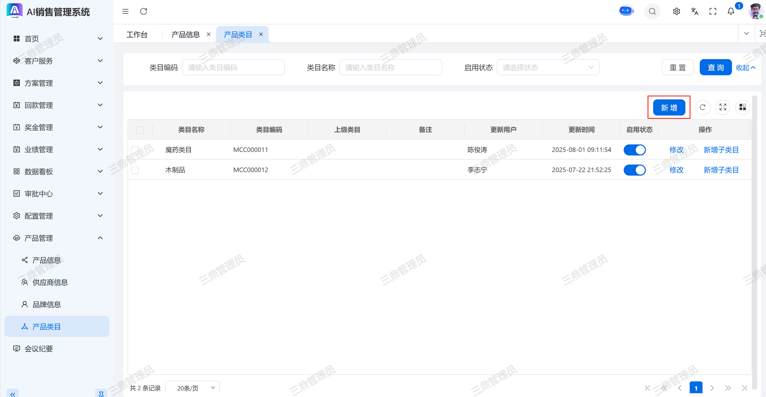Check the select-all header checkbox
The height and width of the screenshot is (397, 766).
click(x=140, y=130)
